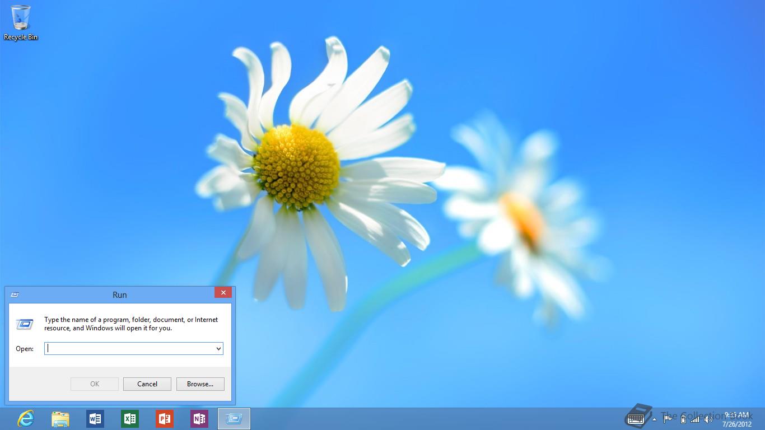Expand the Open history dropdown arrow
The height and width of the screenshot is (430, 765).
[218, 348]
